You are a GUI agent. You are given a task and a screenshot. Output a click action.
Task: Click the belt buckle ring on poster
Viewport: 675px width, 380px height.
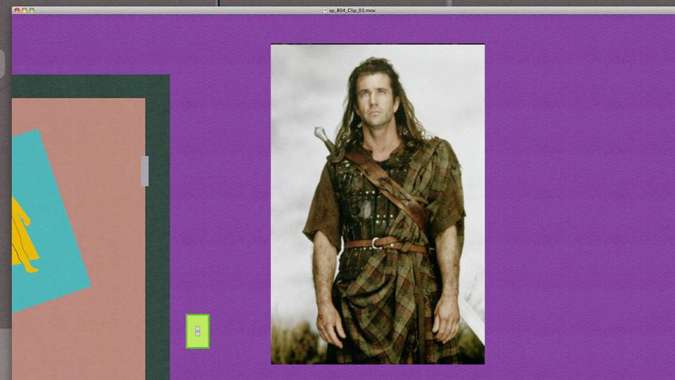point(377,243)
